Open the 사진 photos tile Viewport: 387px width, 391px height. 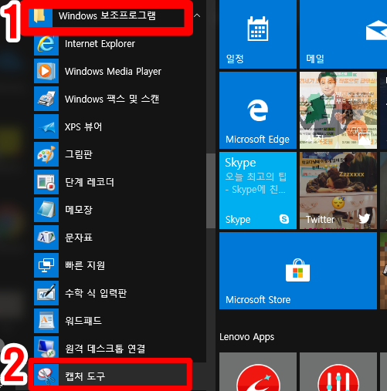coord(338,110)
